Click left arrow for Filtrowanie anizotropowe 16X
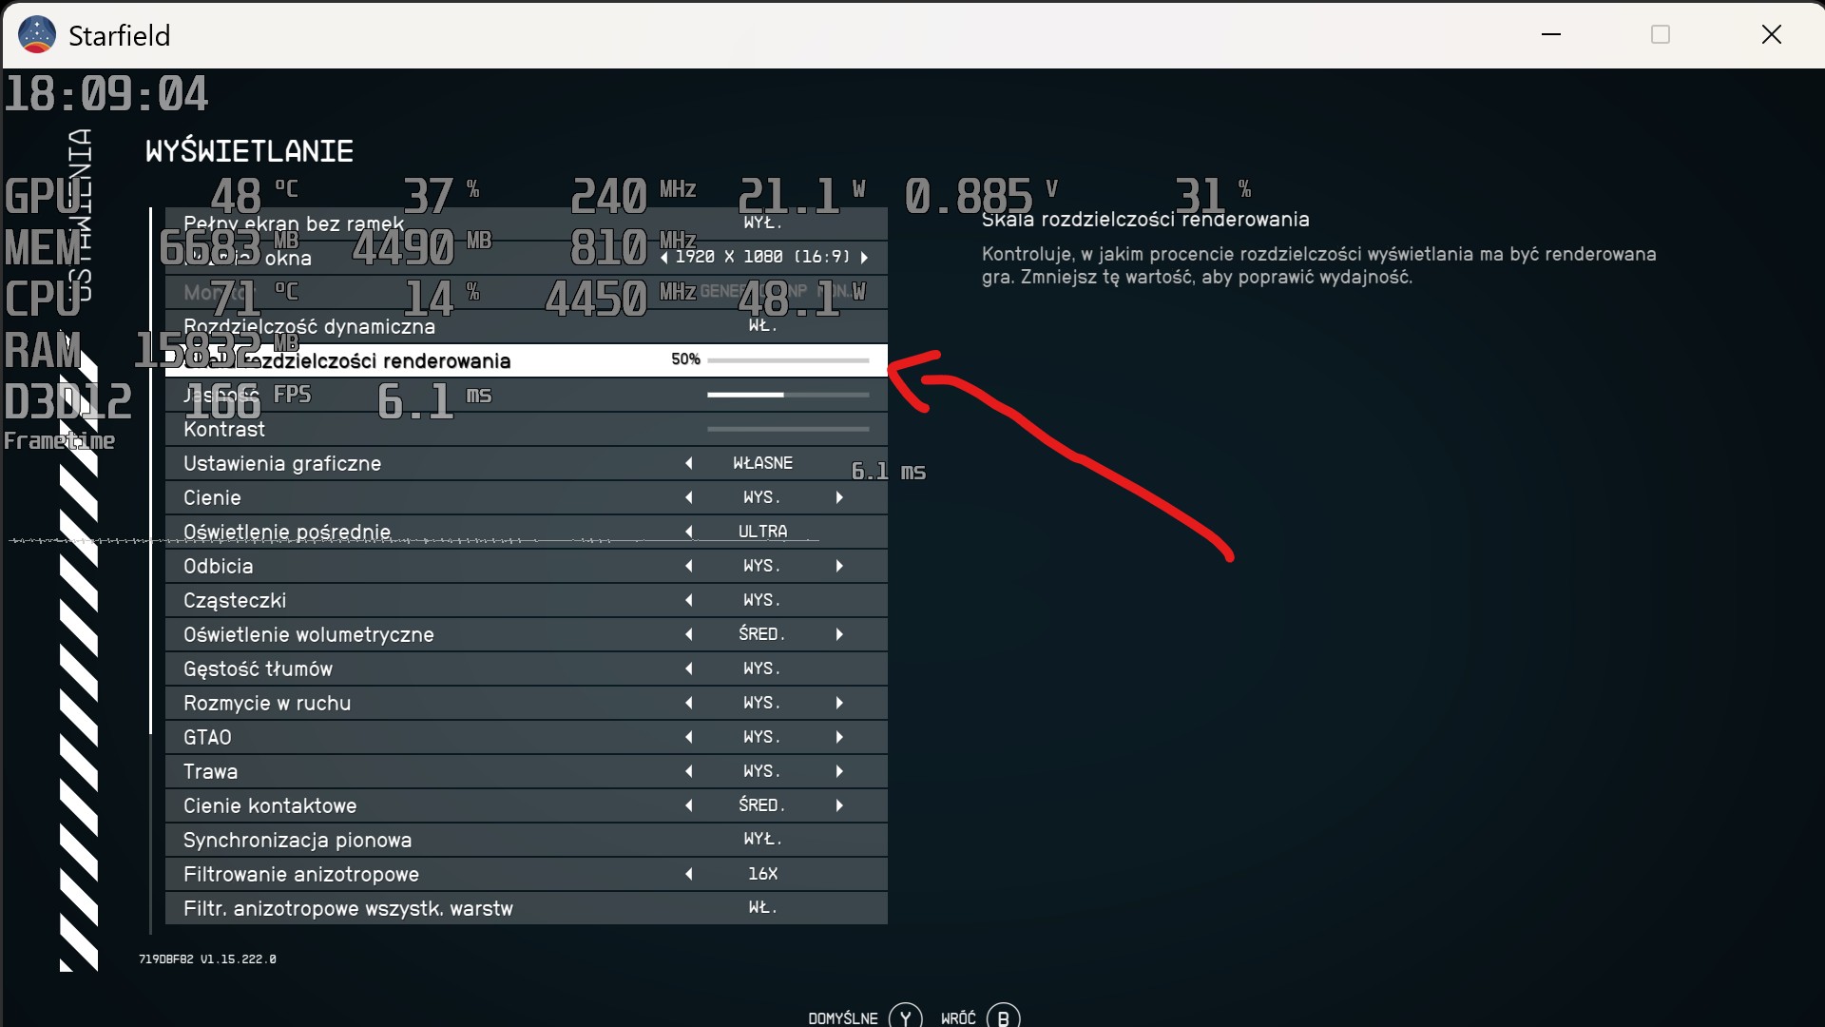The height and width of the screenshot is (1027, 1825). tap(689, 874)
